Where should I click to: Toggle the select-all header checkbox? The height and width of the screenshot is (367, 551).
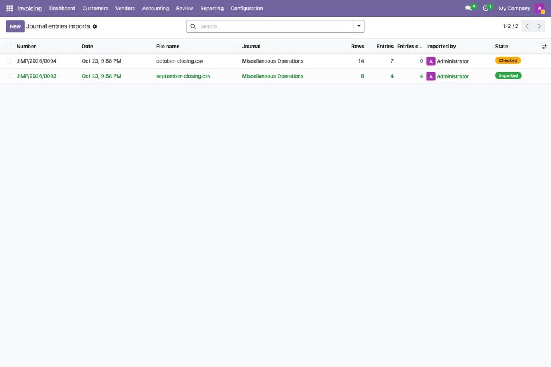(9, 47)
